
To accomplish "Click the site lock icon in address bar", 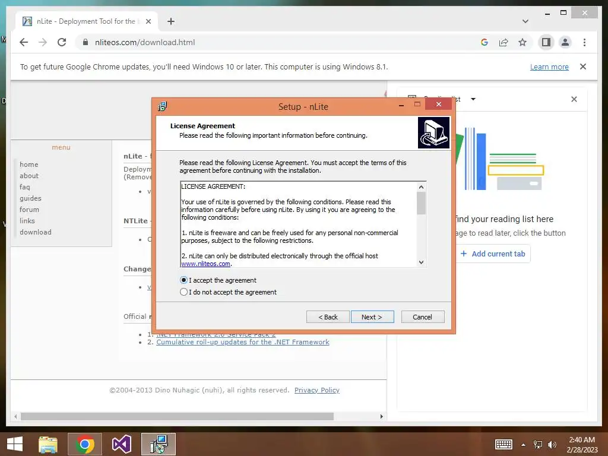I will pos(85,42).
